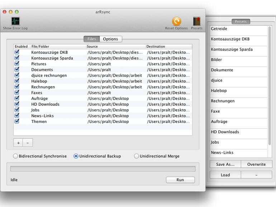Disable the Halebop row checkbox
This screenshot has width=276, height=207.
pyautogui.click(x=17, y=81)
